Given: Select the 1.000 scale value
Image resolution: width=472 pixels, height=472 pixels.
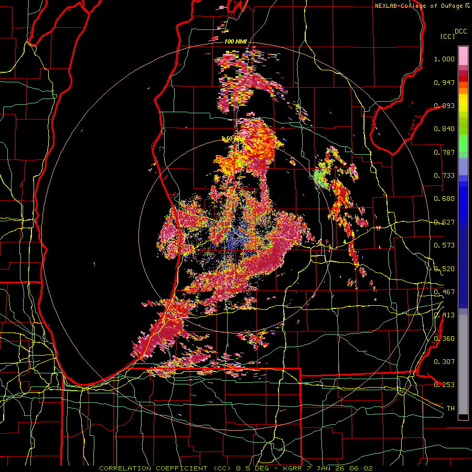Looking at the screenshot, I should coord(444,59).
